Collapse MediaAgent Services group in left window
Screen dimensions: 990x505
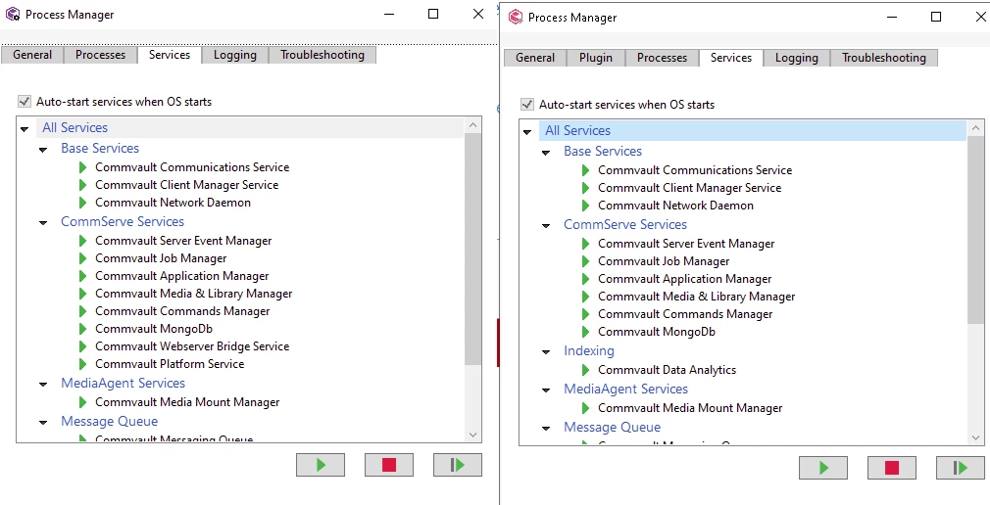pyautogui.click(x=43, y=385)
